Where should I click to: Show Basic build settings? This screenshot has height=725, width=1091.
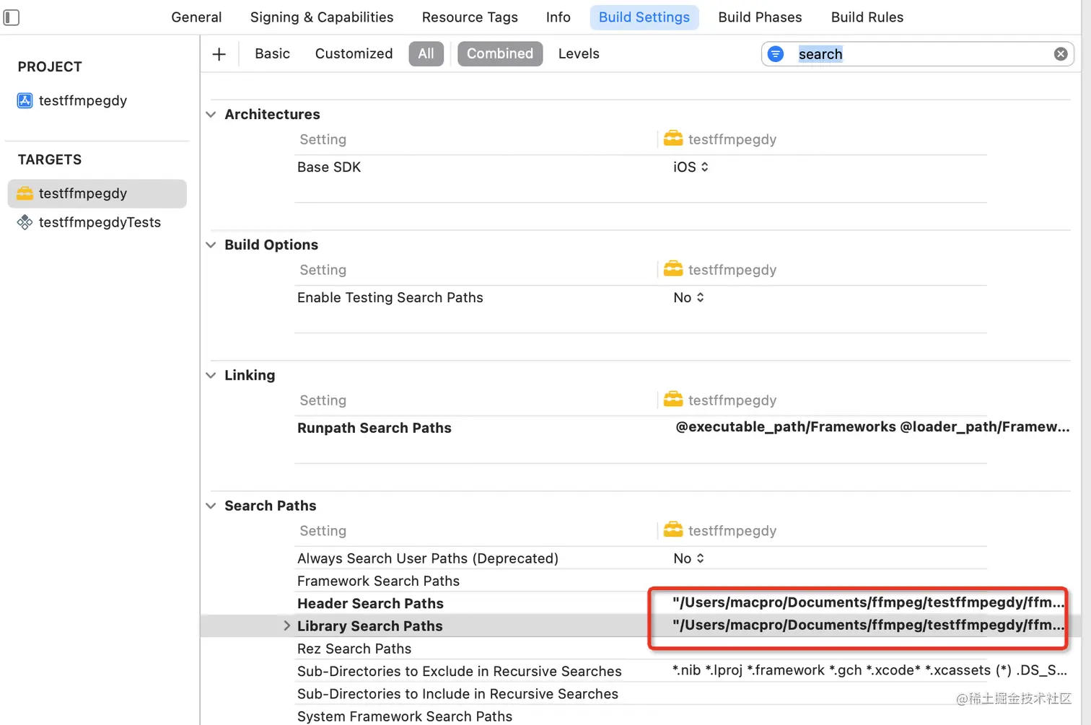[272, 54]
